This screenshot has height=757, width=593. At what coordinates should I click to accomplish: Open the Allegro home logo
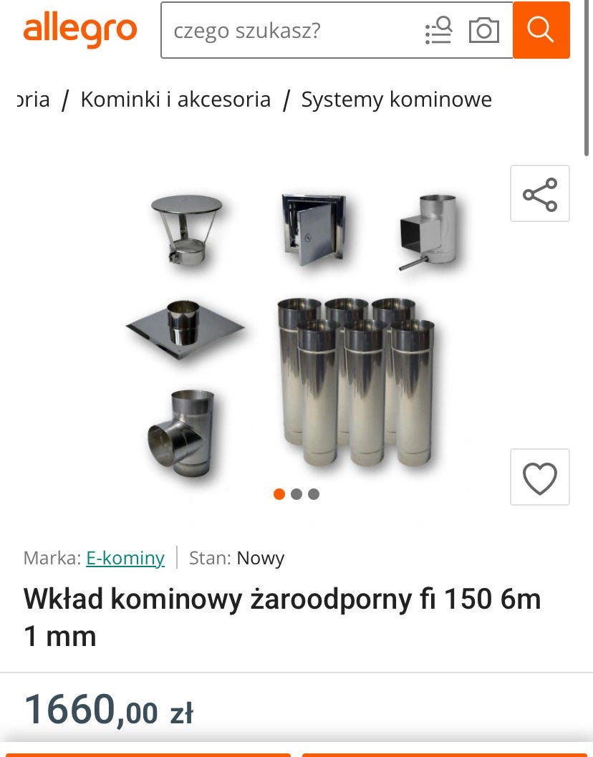(x=79, y=31)
